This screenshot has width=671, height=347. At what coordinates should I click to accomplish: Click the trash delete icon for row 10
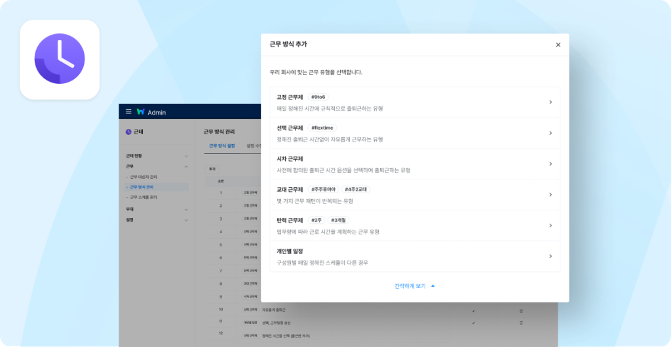coord(522,310)
